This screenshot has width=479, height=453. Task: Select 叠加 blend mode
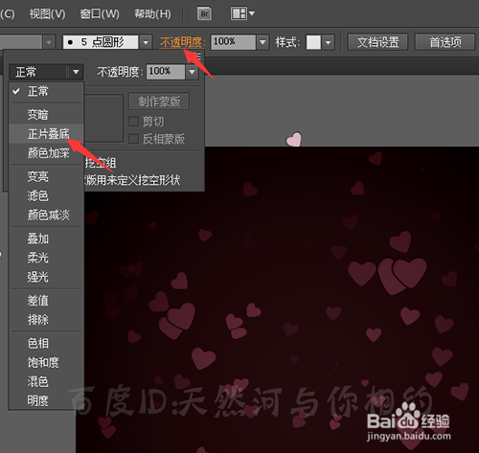(x=46, y=238)
